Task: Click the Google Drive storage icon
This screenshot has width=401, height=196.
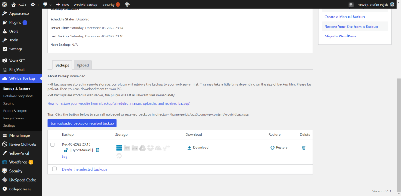Action: pyautogui.click(x=143, y=148)
